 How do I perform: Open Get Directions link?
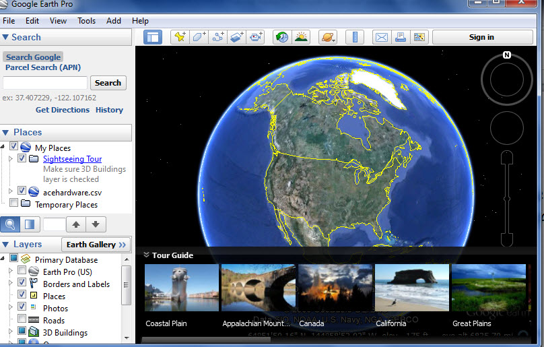pyautogui.click(x=63, y=110)
